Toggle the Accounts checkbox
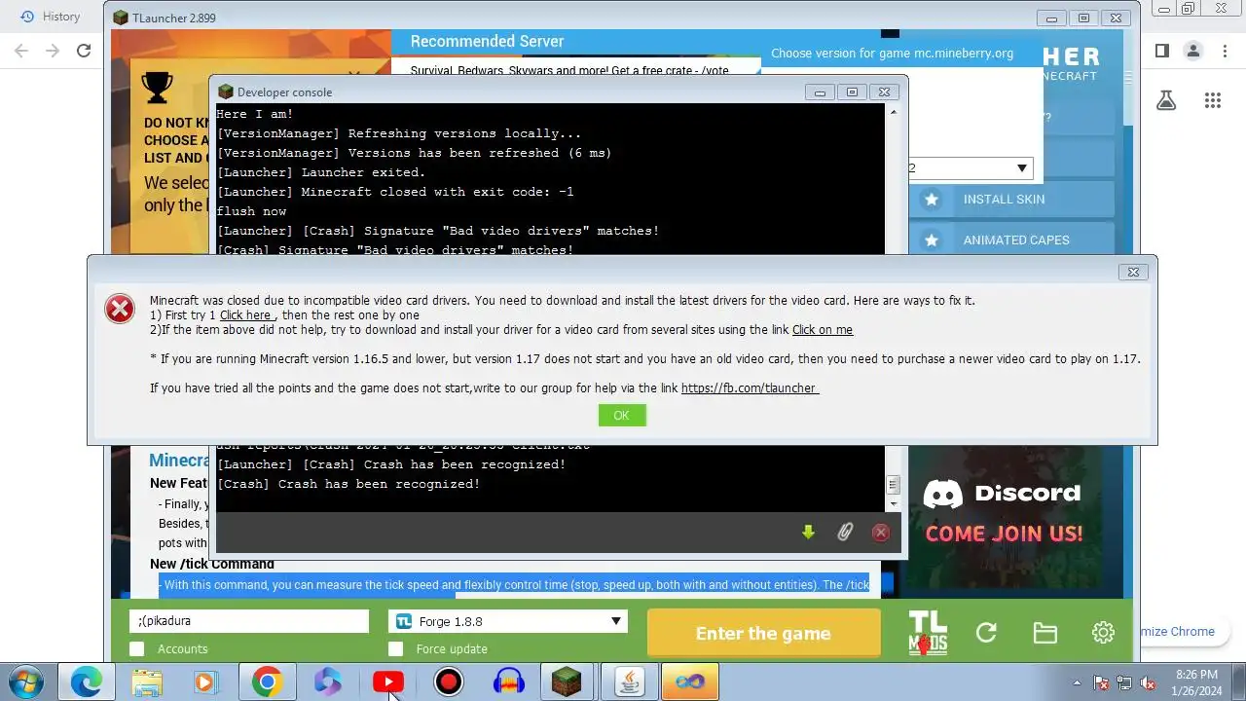The image size is (1246, 701). coord(137,648)
